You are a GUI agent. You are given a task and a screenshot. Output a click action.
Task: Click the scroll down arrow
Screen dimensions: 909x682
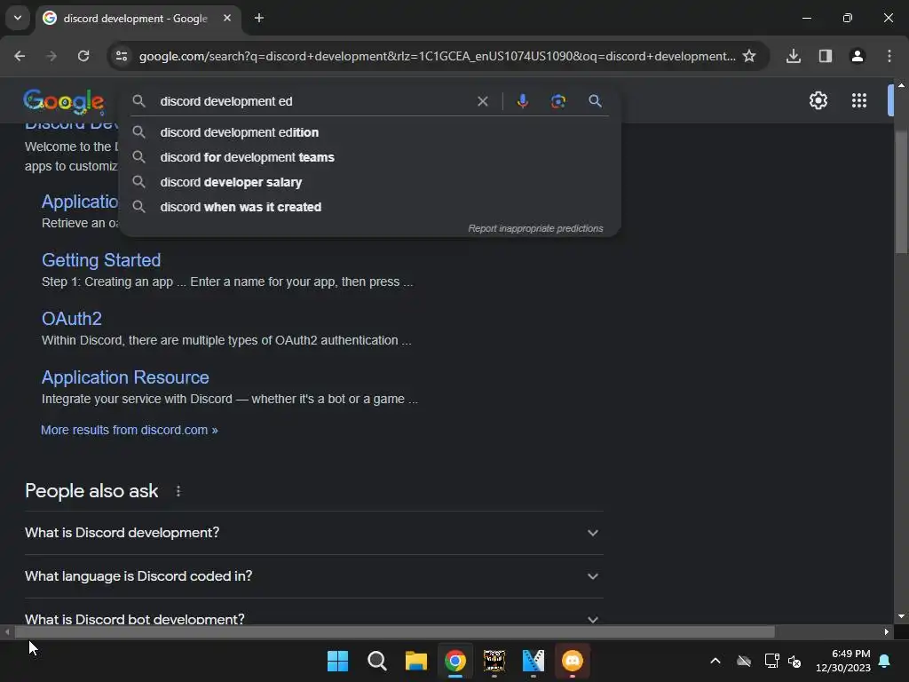pos(901,616)
